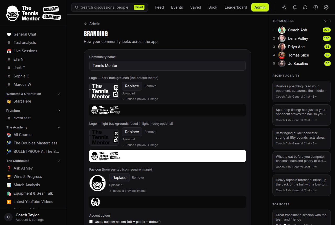Open the Feed tab
This screenshot has width=335, height=225.
[159, 7]
